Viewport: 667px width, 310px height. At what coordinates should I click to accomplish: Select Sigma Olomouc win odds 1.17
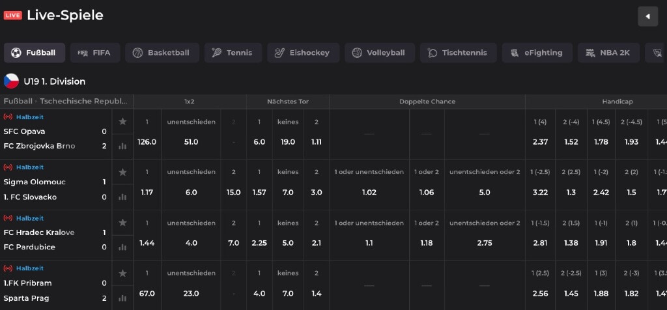147,184
